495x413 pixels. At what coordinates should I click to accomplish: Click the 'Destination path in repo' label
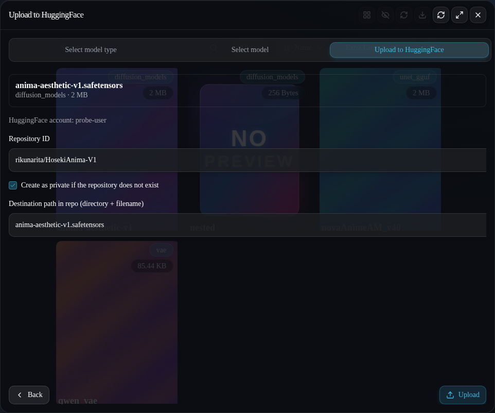click(x=76, y=203)
